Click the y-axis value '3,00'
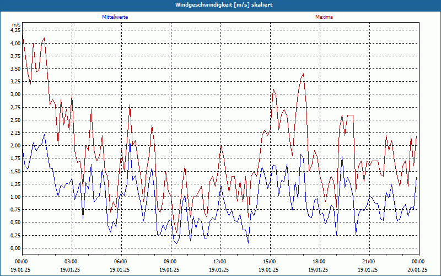 click(16, 94)
